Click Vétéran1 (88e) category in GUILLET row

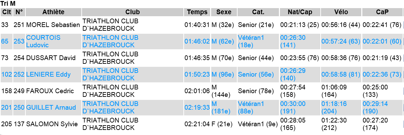(251, 107)
